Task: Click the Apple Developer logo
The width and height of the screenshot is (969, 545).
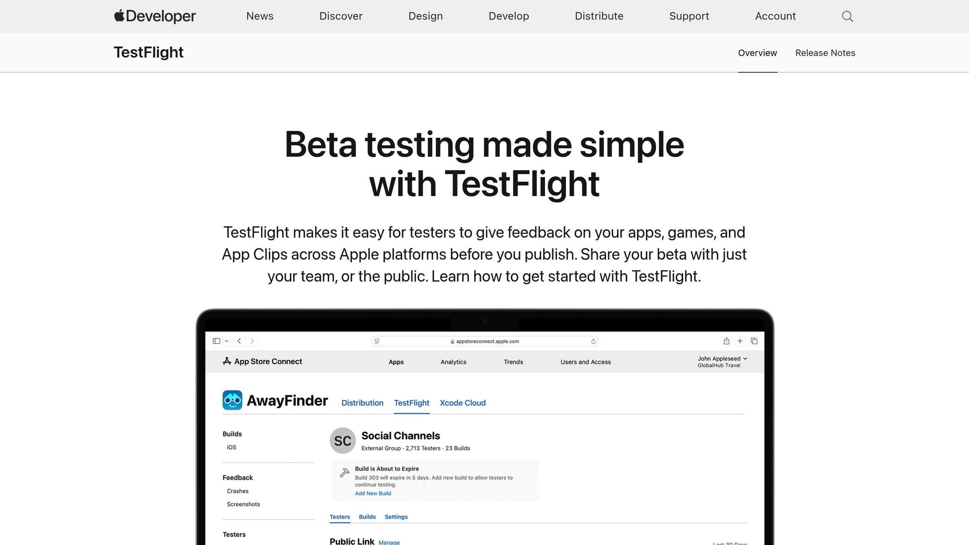Action: click(x=155, y=16)
